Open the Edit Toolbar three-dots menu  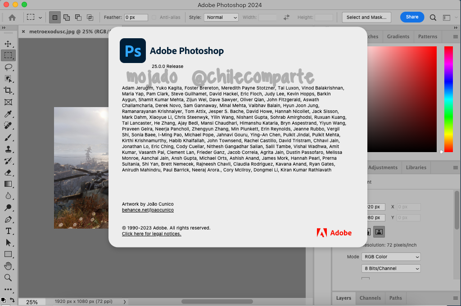[8, 289]
